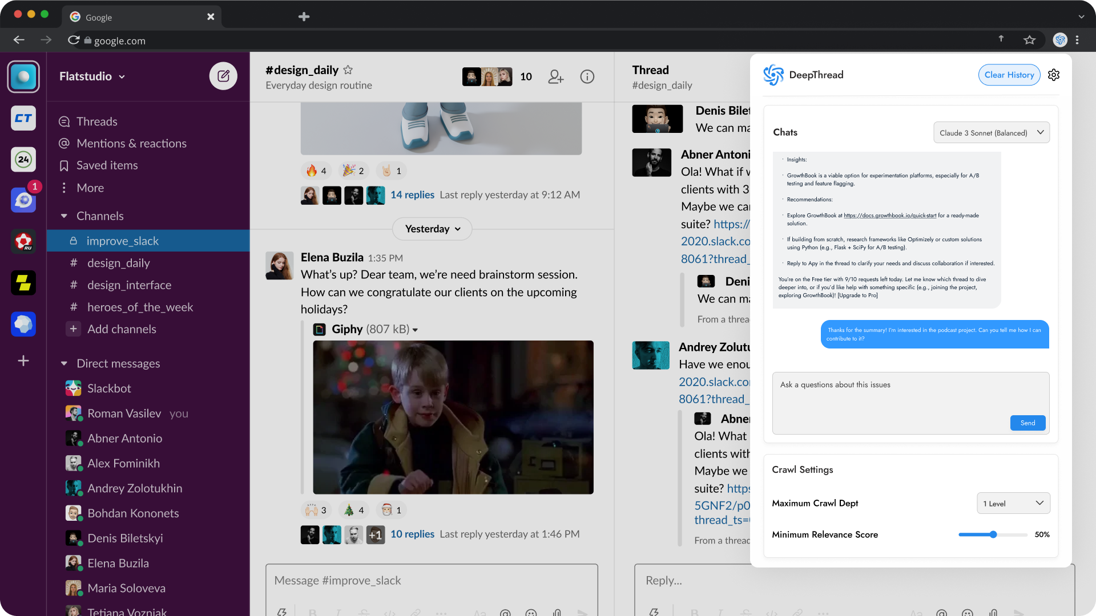Send the DeepThread question

(x=1027, y=423)
